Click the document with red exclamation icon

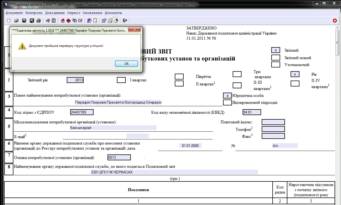(80, 21)
